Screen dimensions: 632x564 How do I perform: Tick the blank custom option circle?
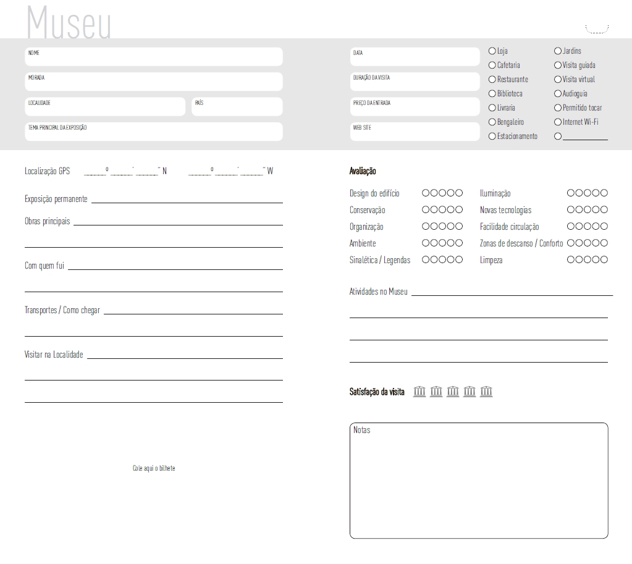558,137
